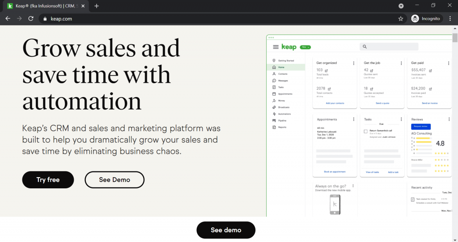Select the Keap (fka Infusionsoft) tab
This screenshot has width=458, height=242.
tap(47, 6)
